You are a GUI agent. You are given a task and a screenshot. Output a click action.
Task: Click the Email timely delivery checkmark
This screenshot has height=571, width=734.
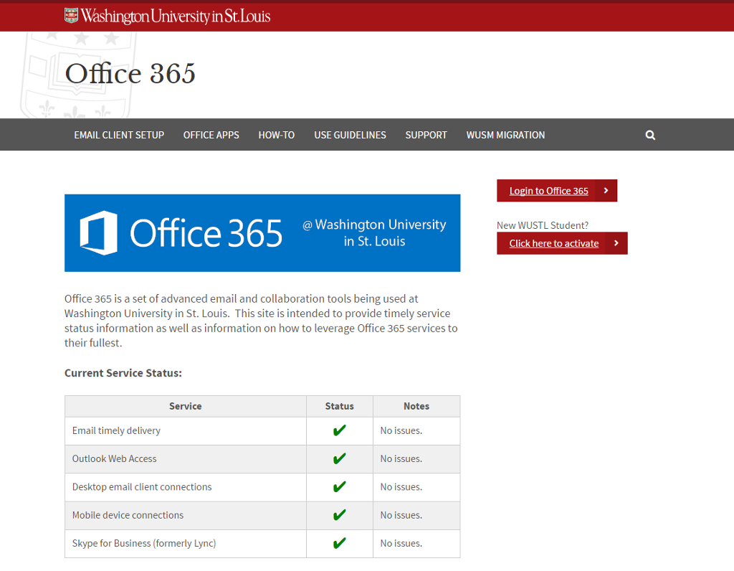[x=339, y=430]
